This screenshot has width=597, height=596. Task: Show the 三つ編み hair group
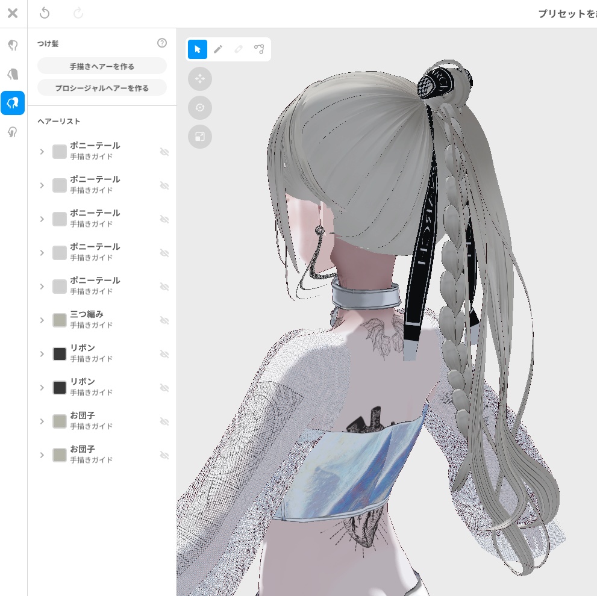tap(164, 320)
